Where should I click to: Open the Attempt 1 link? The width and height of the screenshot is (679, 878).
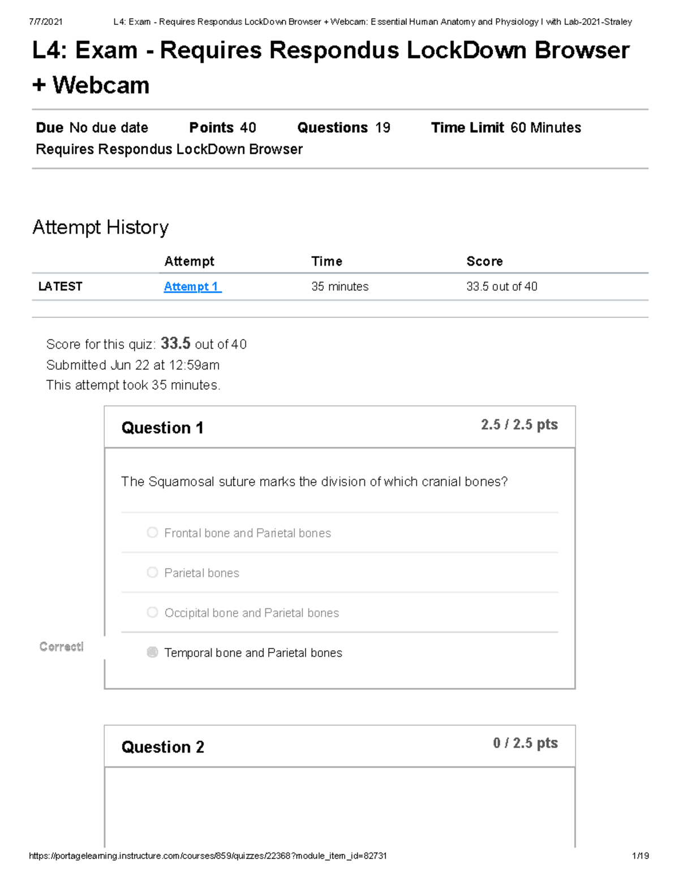192,287
